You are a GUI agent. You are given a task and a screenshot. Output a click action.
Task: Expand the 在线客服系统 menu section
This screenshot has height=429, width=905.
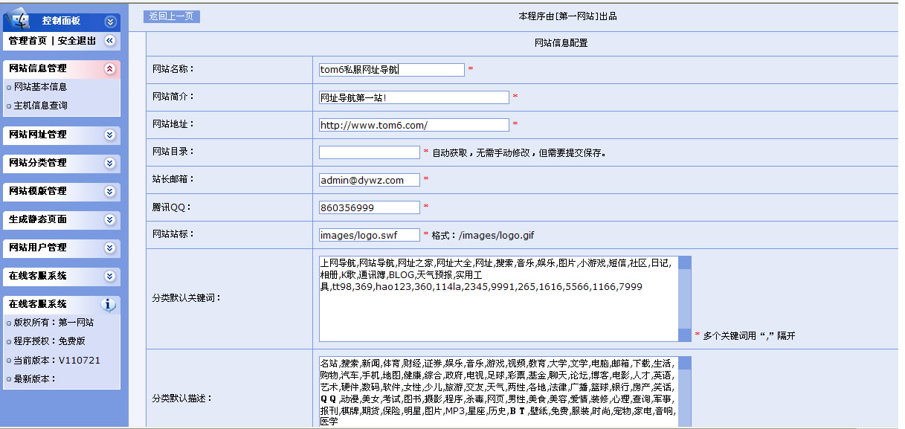[x=110, y=276]
